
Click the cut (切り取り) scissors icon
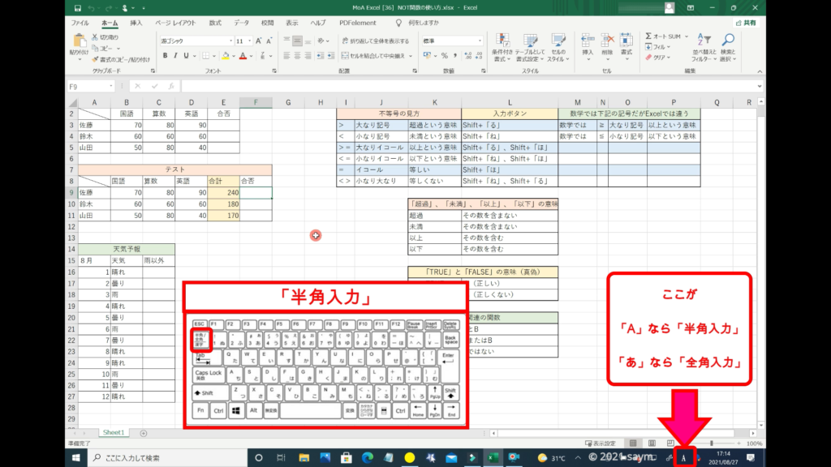coord(96,37)
